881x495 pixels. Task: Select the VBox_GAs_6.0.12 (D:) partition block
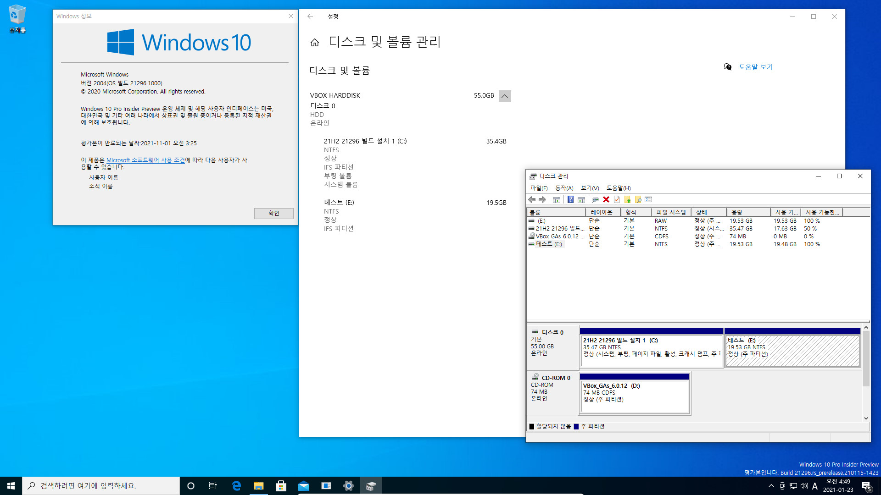coord(635,394)
